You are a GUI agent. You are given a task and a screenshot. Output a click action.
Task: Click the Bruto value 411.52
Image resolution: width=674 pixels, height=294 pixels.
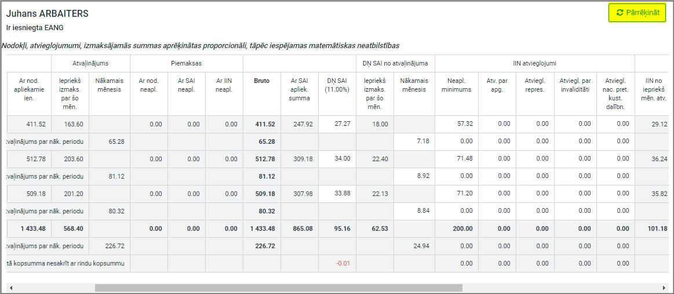point(265,124)
